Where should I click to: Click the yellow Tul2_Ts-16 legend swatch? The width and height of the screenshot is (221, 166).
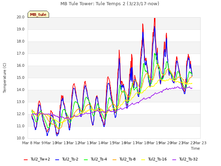(x=143, y=160)
